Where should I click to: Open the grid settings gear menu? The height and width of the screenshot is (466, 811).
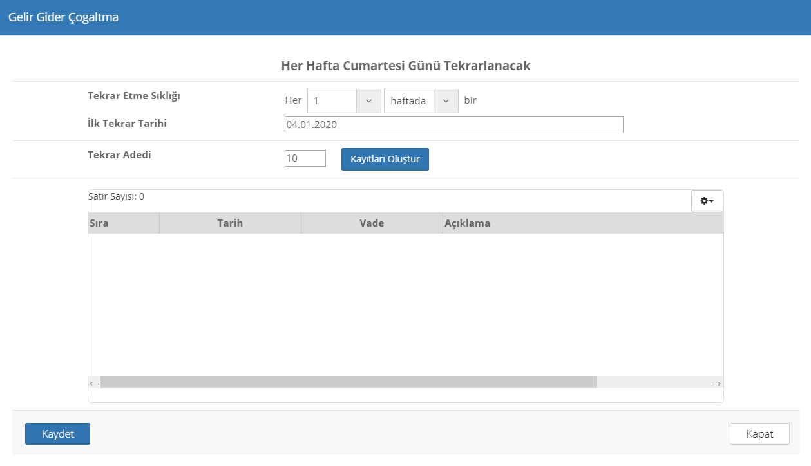[x=707, y=201]
